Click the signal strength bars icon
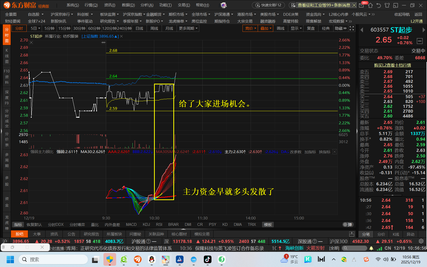Viewport: 427px width, 267px height. click(379, 248)
